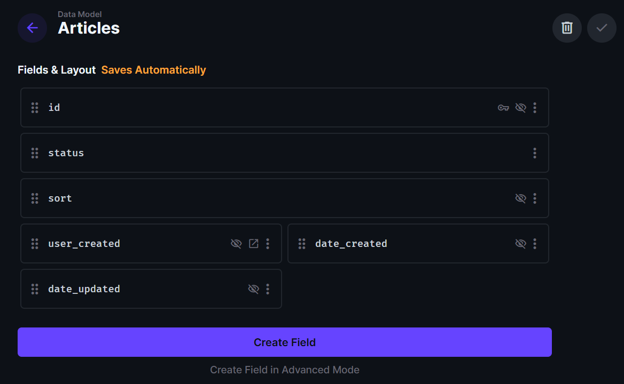624x384 pixels.
Task: Click Create Field in Advanced Mode link
Action: 285,370
